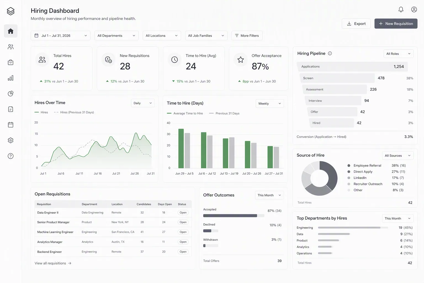The height and width of the screenshot is (283, 424).
Task: Open the Daily dropdown in Hires Over Time
Action: [143, 103]
